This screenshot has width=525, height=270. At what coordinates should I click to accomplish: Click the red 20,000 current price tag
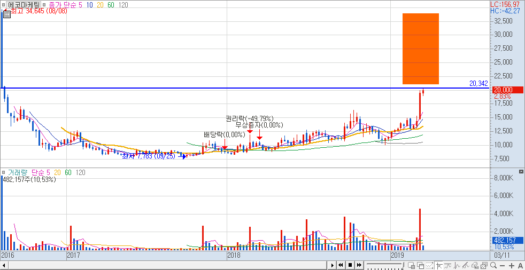pos(506,90)
